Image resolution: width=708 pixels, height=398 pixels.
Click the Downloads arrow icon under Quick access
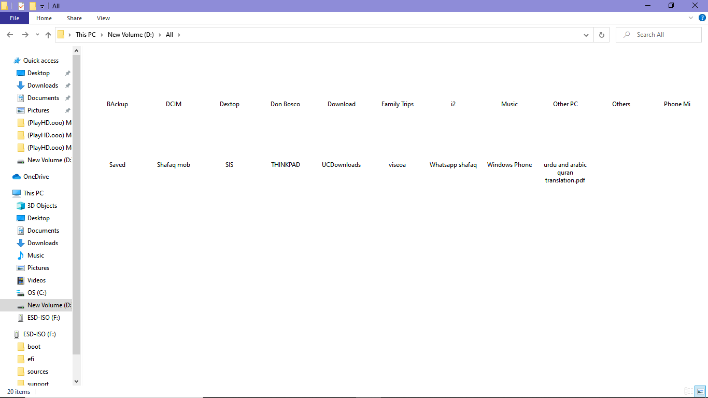pos(21,86)
